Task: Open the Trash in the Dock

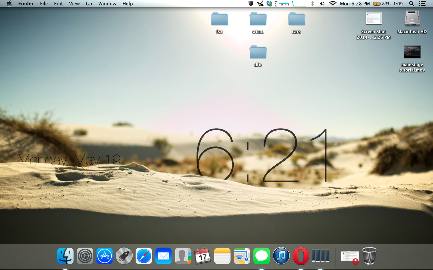Action: 369,256
